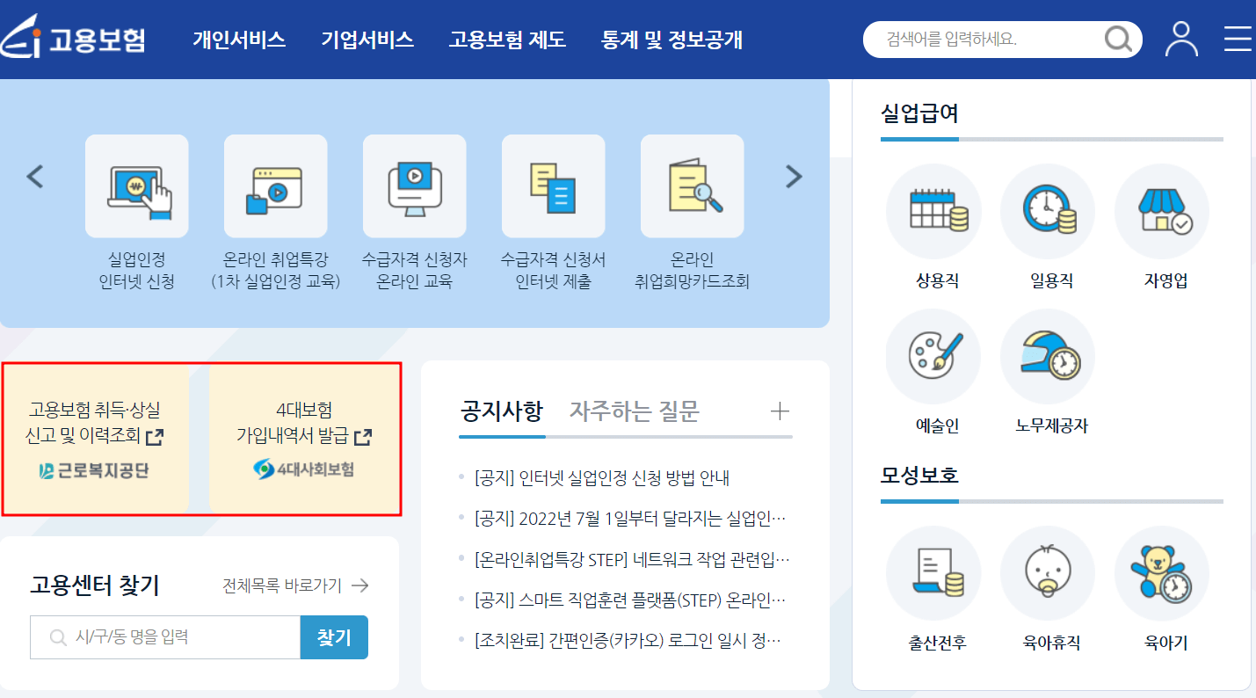Open the 노무제공자 helmet icon
1256x698 pixels.
point(1048,355)
